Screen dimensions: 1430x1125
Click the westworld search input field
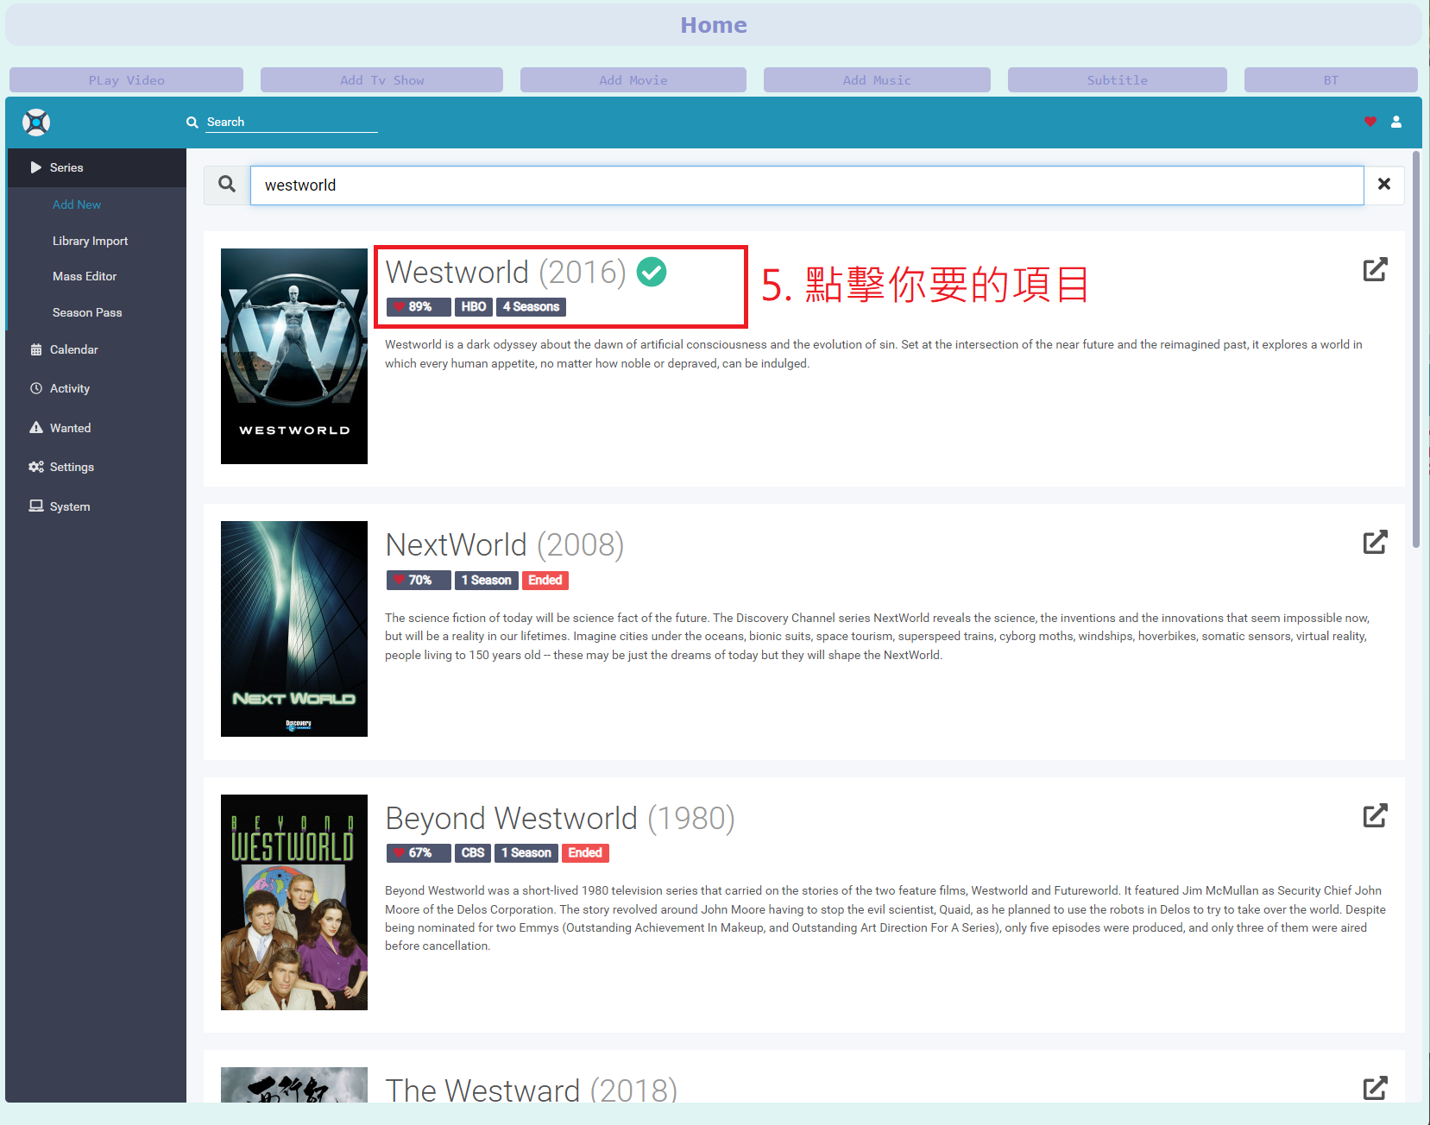click(806, 185)
